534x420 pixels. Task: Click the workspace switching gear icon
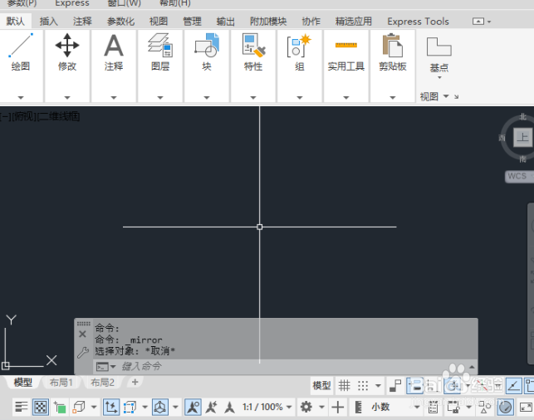306,407
